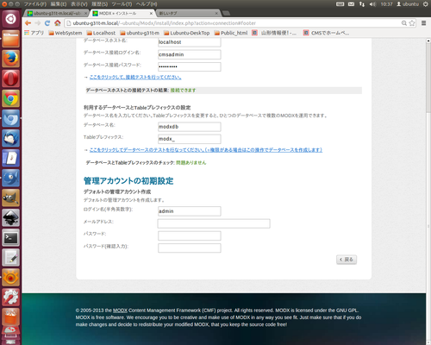
Task: Open the 表示(V) menu
Action: pyautogui.click(x=79, y=4)
